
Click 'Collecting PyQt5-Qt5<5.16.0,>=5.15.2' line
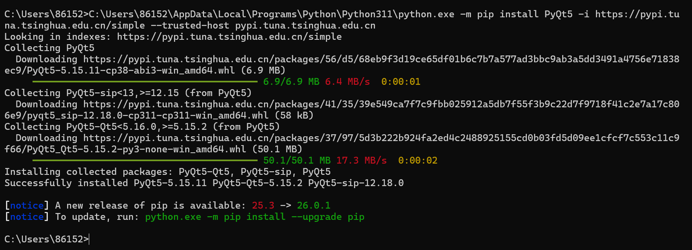(142, 127)
